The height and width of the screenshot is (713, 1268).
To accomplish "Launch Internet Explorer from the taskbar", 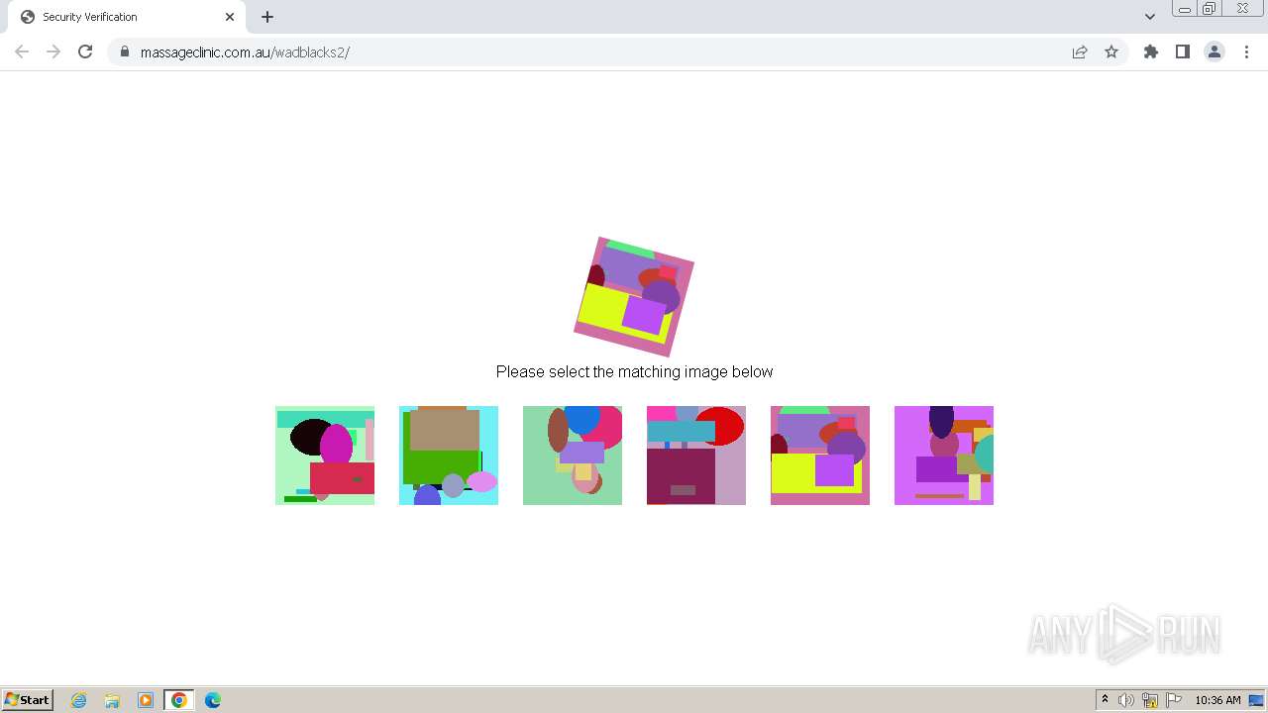I will coord(79,700).
